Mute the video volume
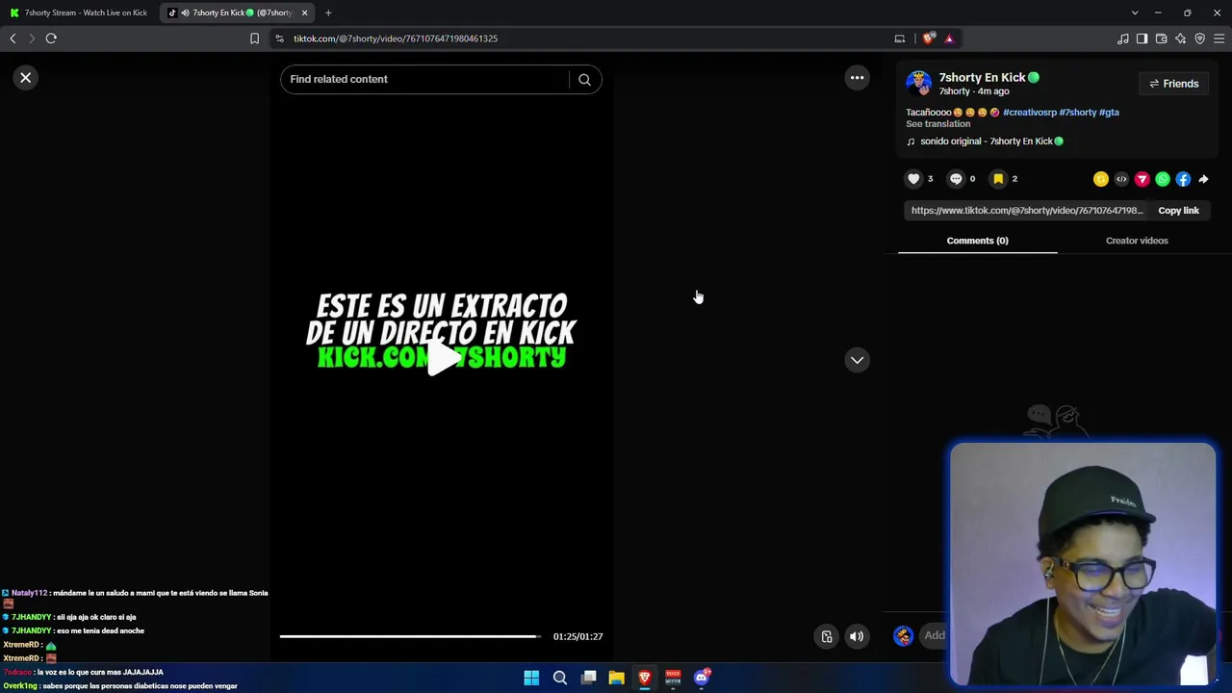Screen dimensions: 1232x693 coord(857,636)
